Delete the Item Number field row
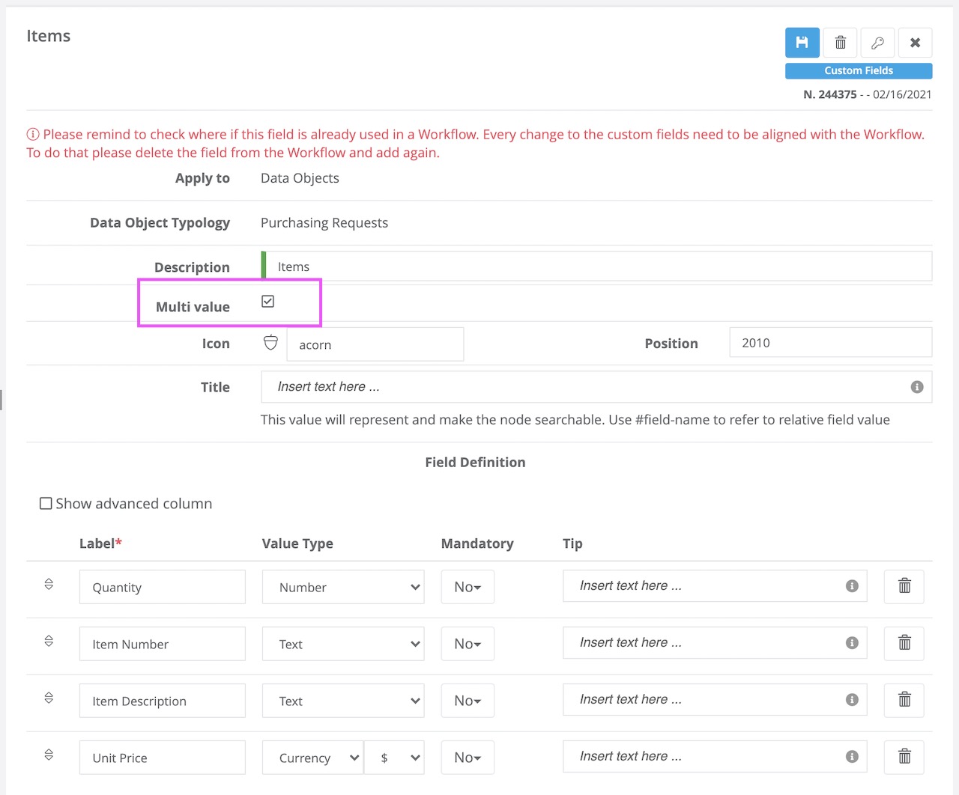The image size is (959, 795). (x=904, y=643)
